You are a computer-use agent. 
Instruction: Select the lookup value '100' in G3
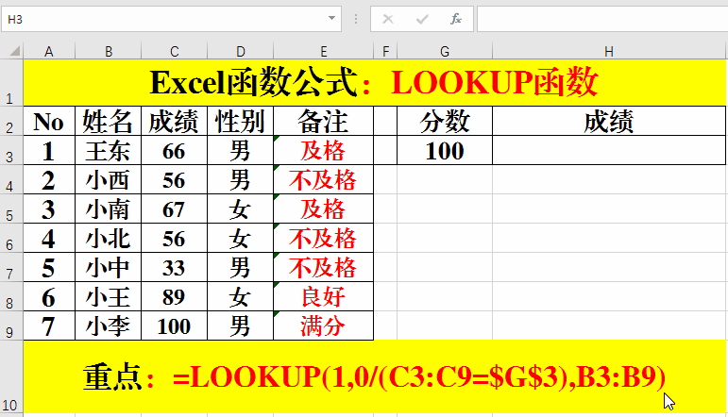pos(445,150)
